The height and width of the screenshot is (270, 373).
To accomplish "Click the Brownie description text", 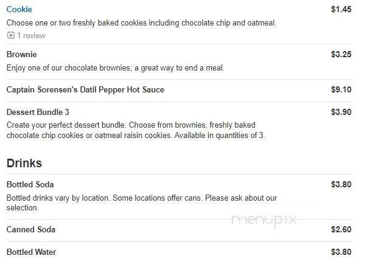I will tap(116, 67).
